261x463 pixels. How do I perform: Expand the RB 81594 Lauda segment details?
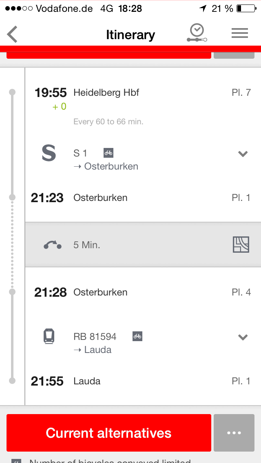(243, 337)
